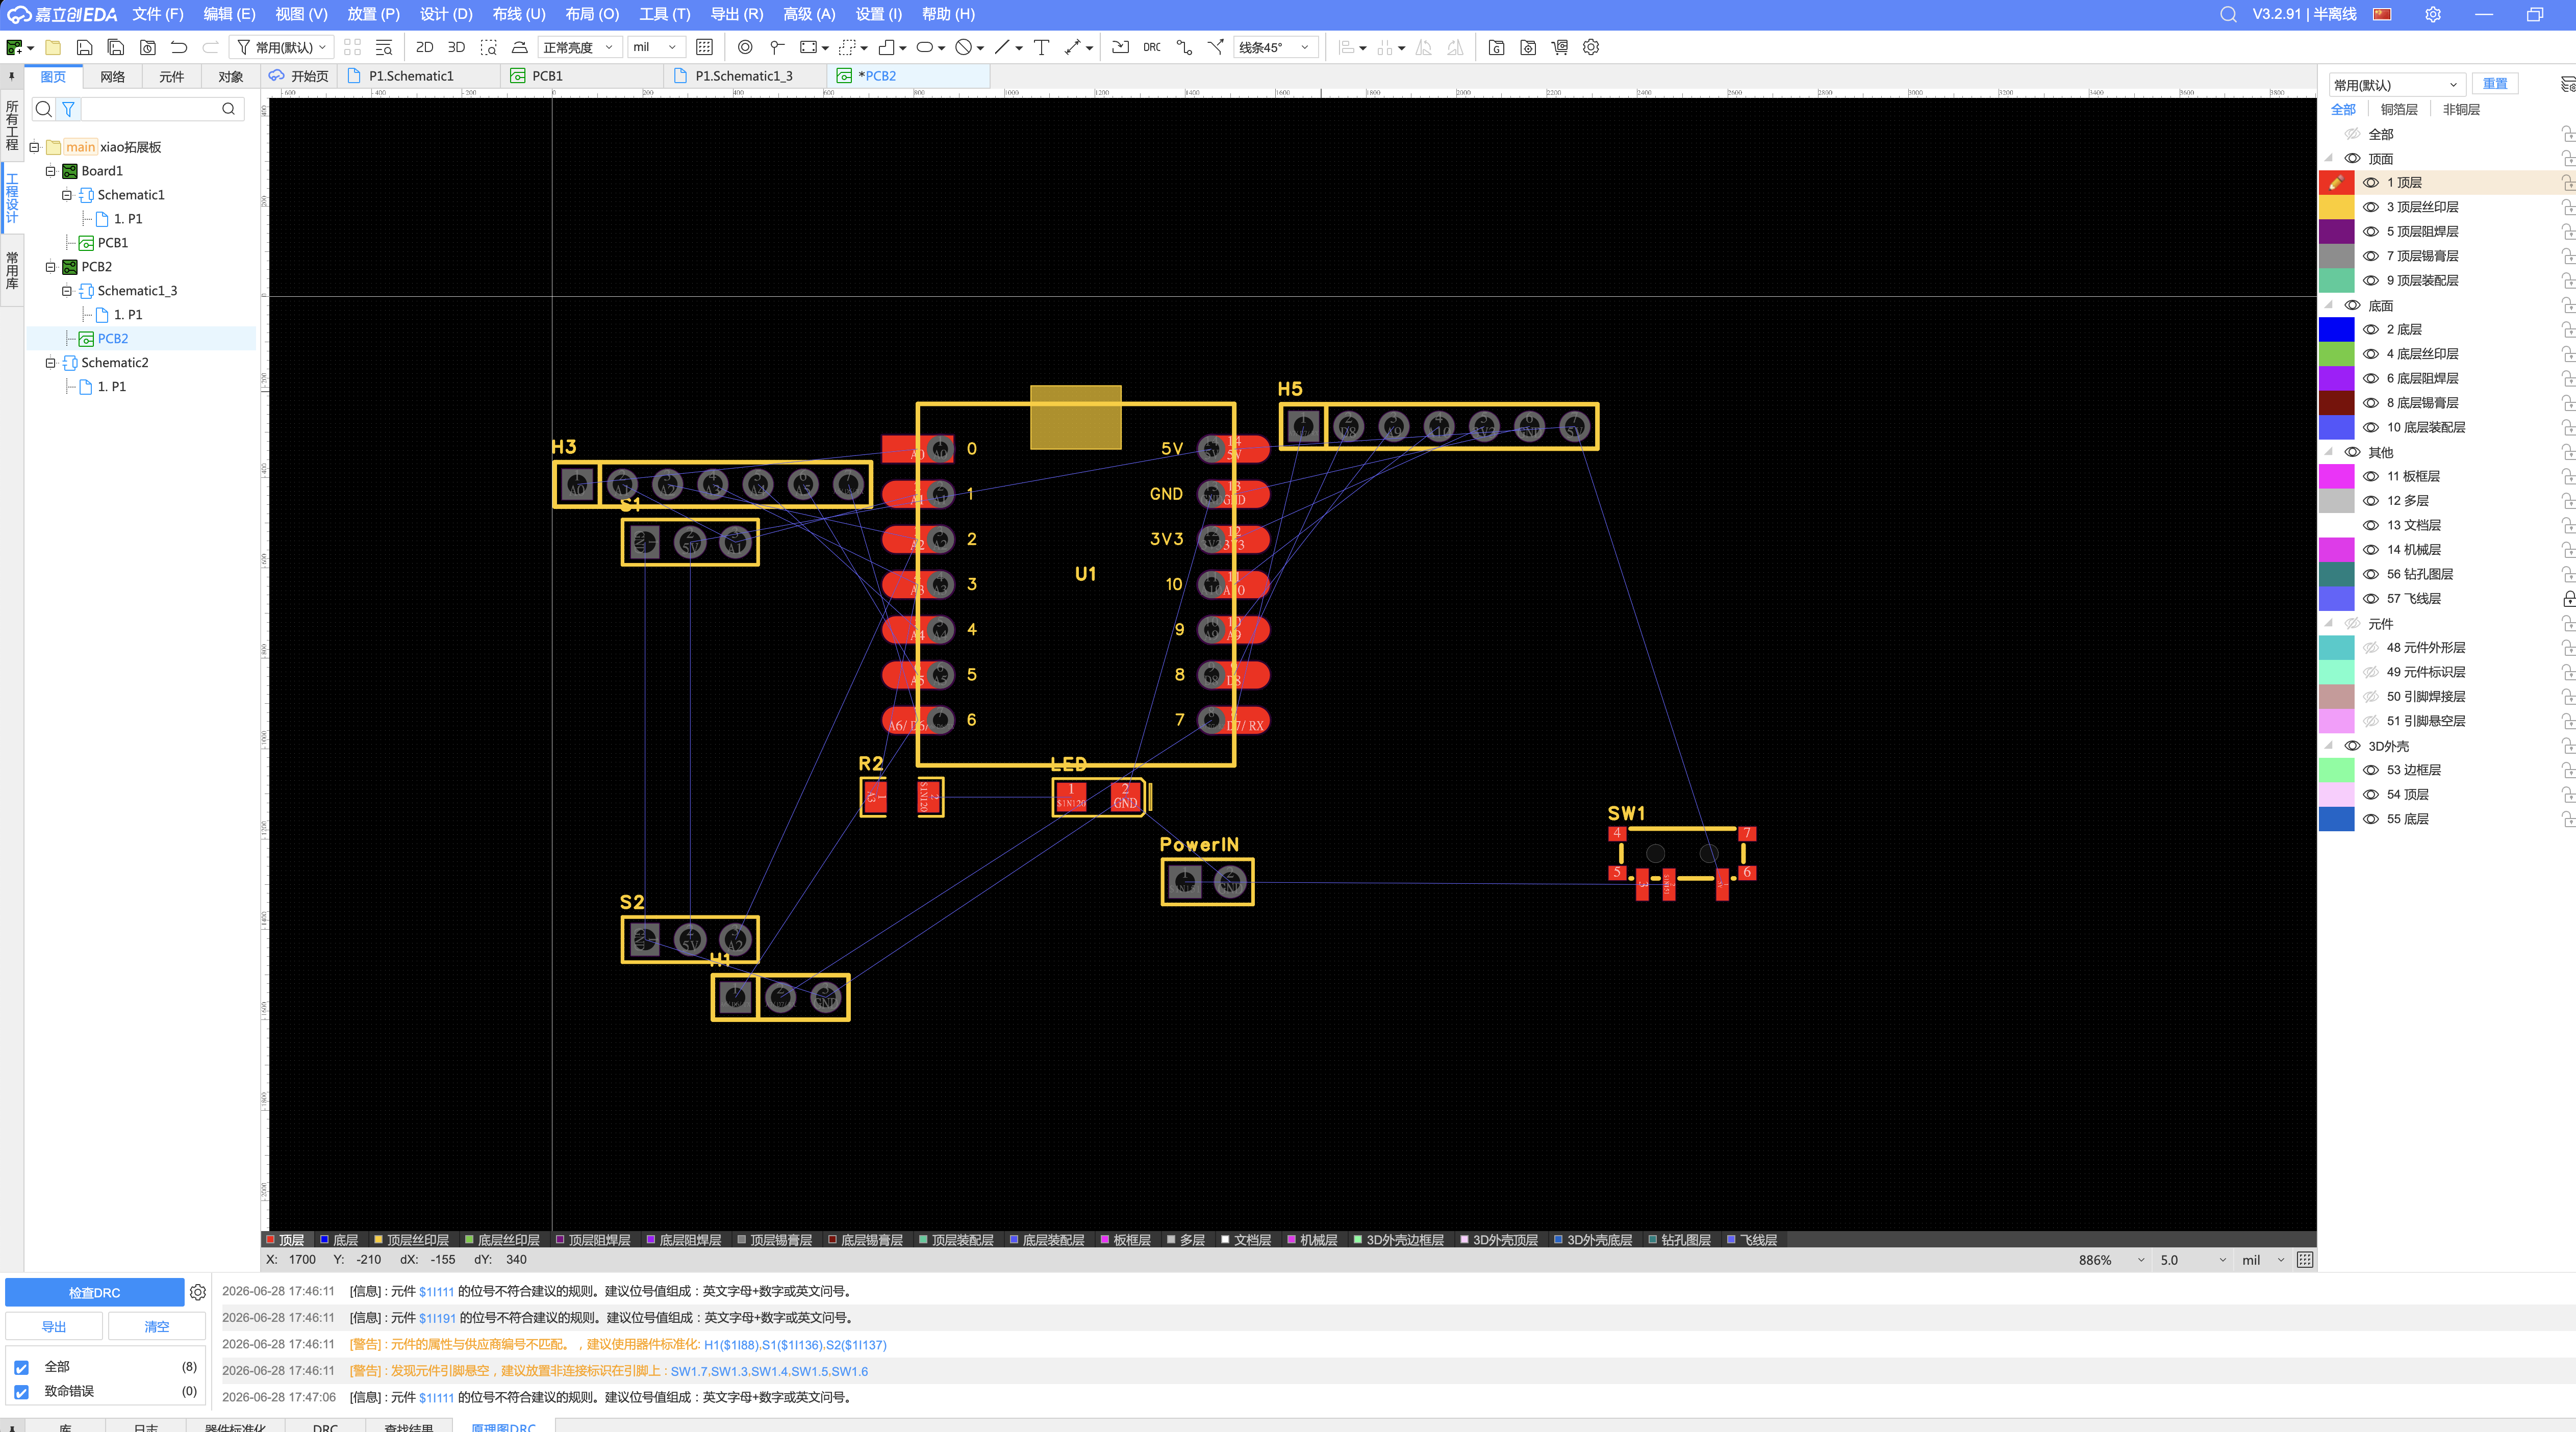Image resolution: width=2576 pixels, height=1432 pixels.
Task: Collapse the 顶面 layer group
Action: (2329, 158)
